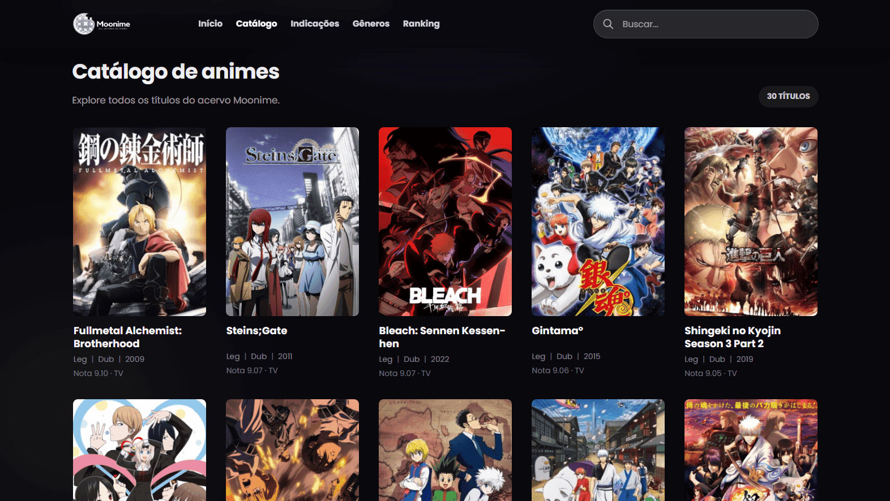Click the year 2011 under Steins;Gate
890x501 pixels.
pyautogui.click(x=285, y=356)
